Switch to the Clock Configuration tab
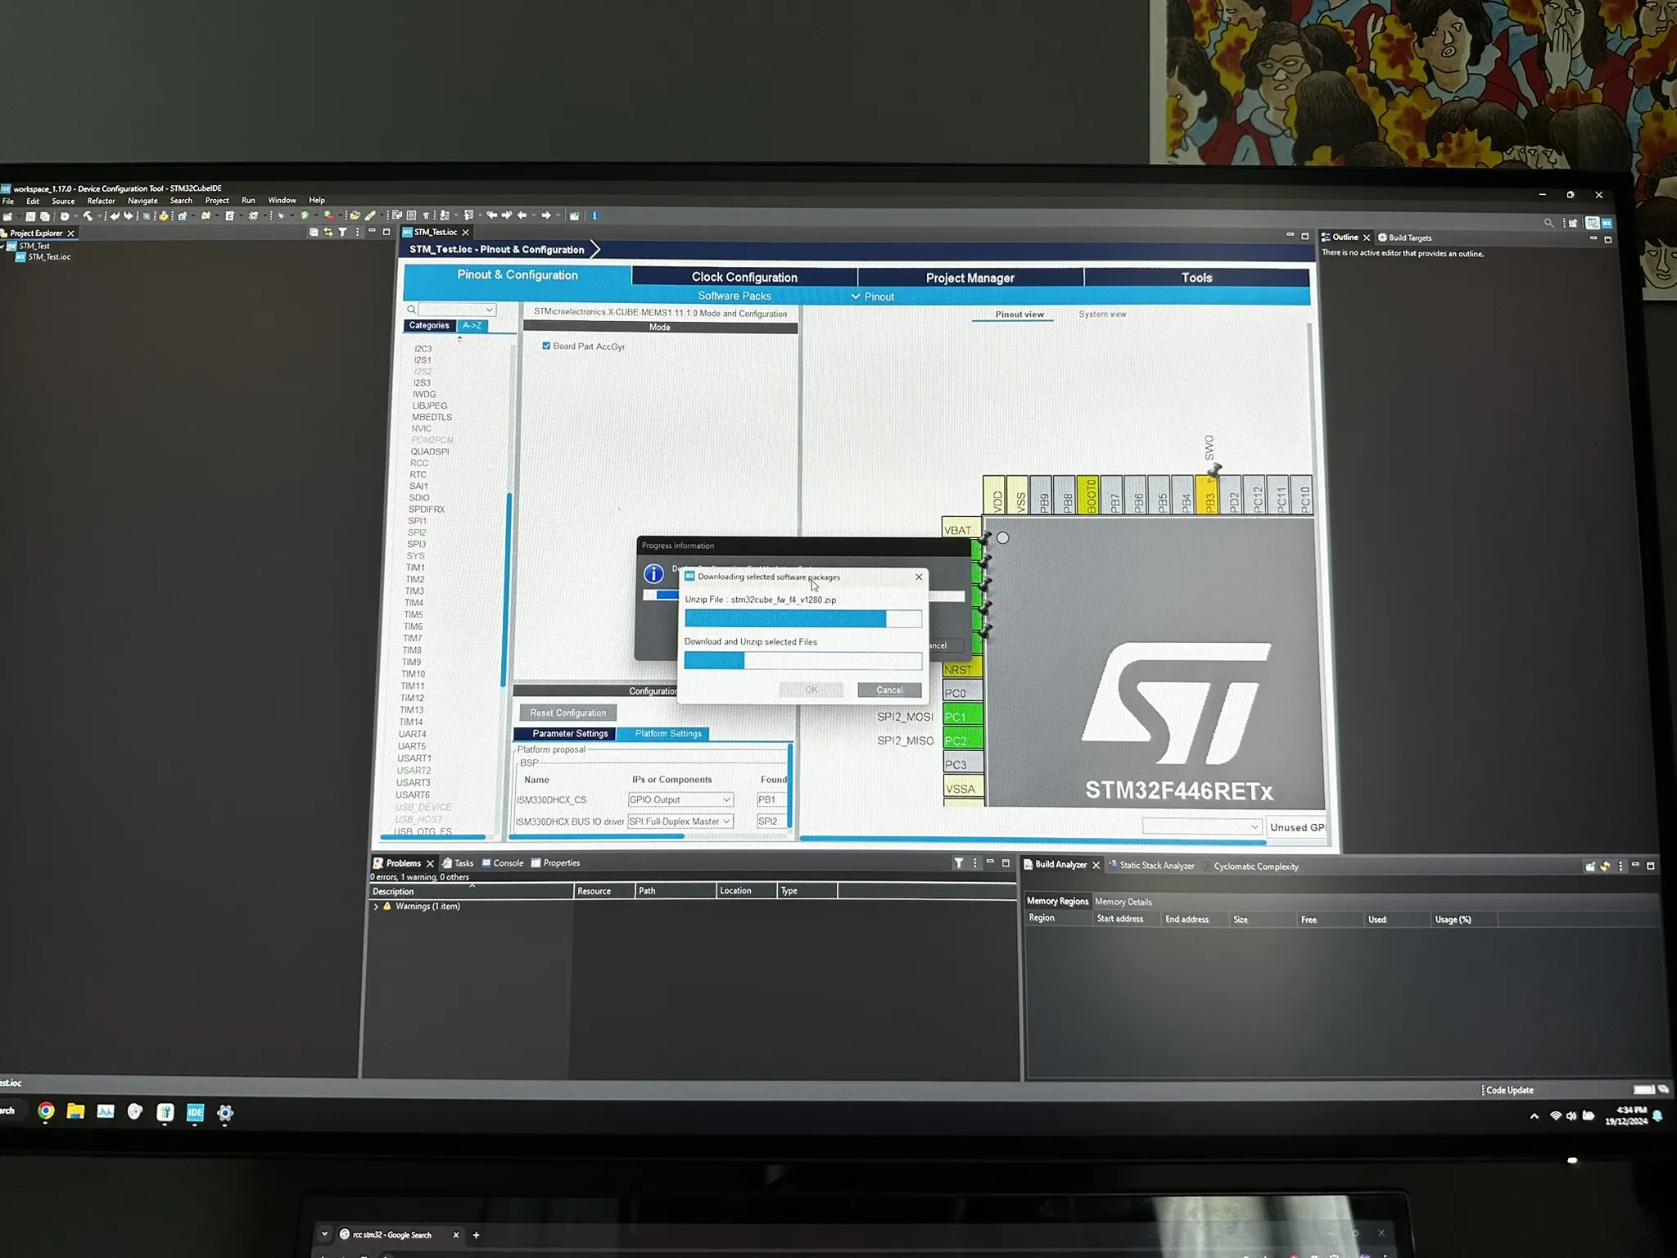 (744, 278)
